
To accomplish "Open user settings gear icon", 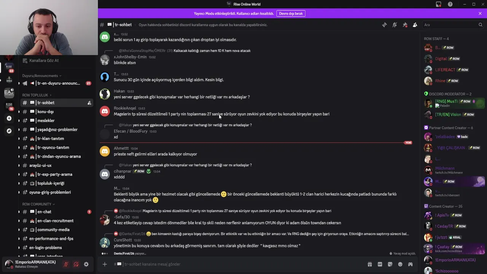I will (86, 264).
